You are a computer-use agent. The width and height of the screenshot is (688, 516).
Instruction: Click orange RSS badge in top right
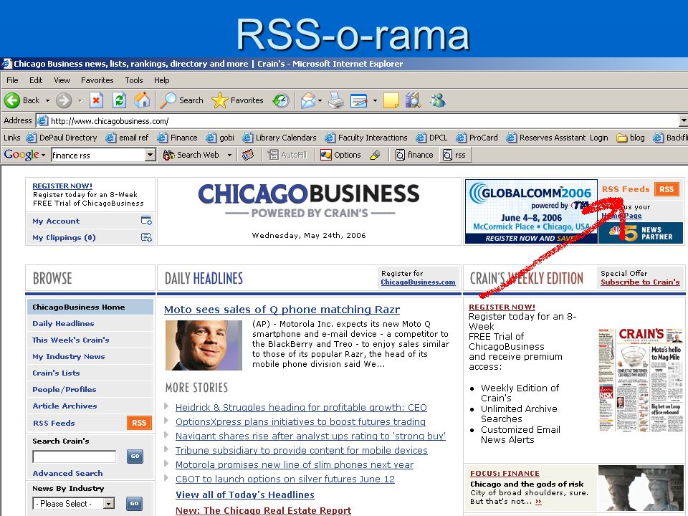coord(666,189)
